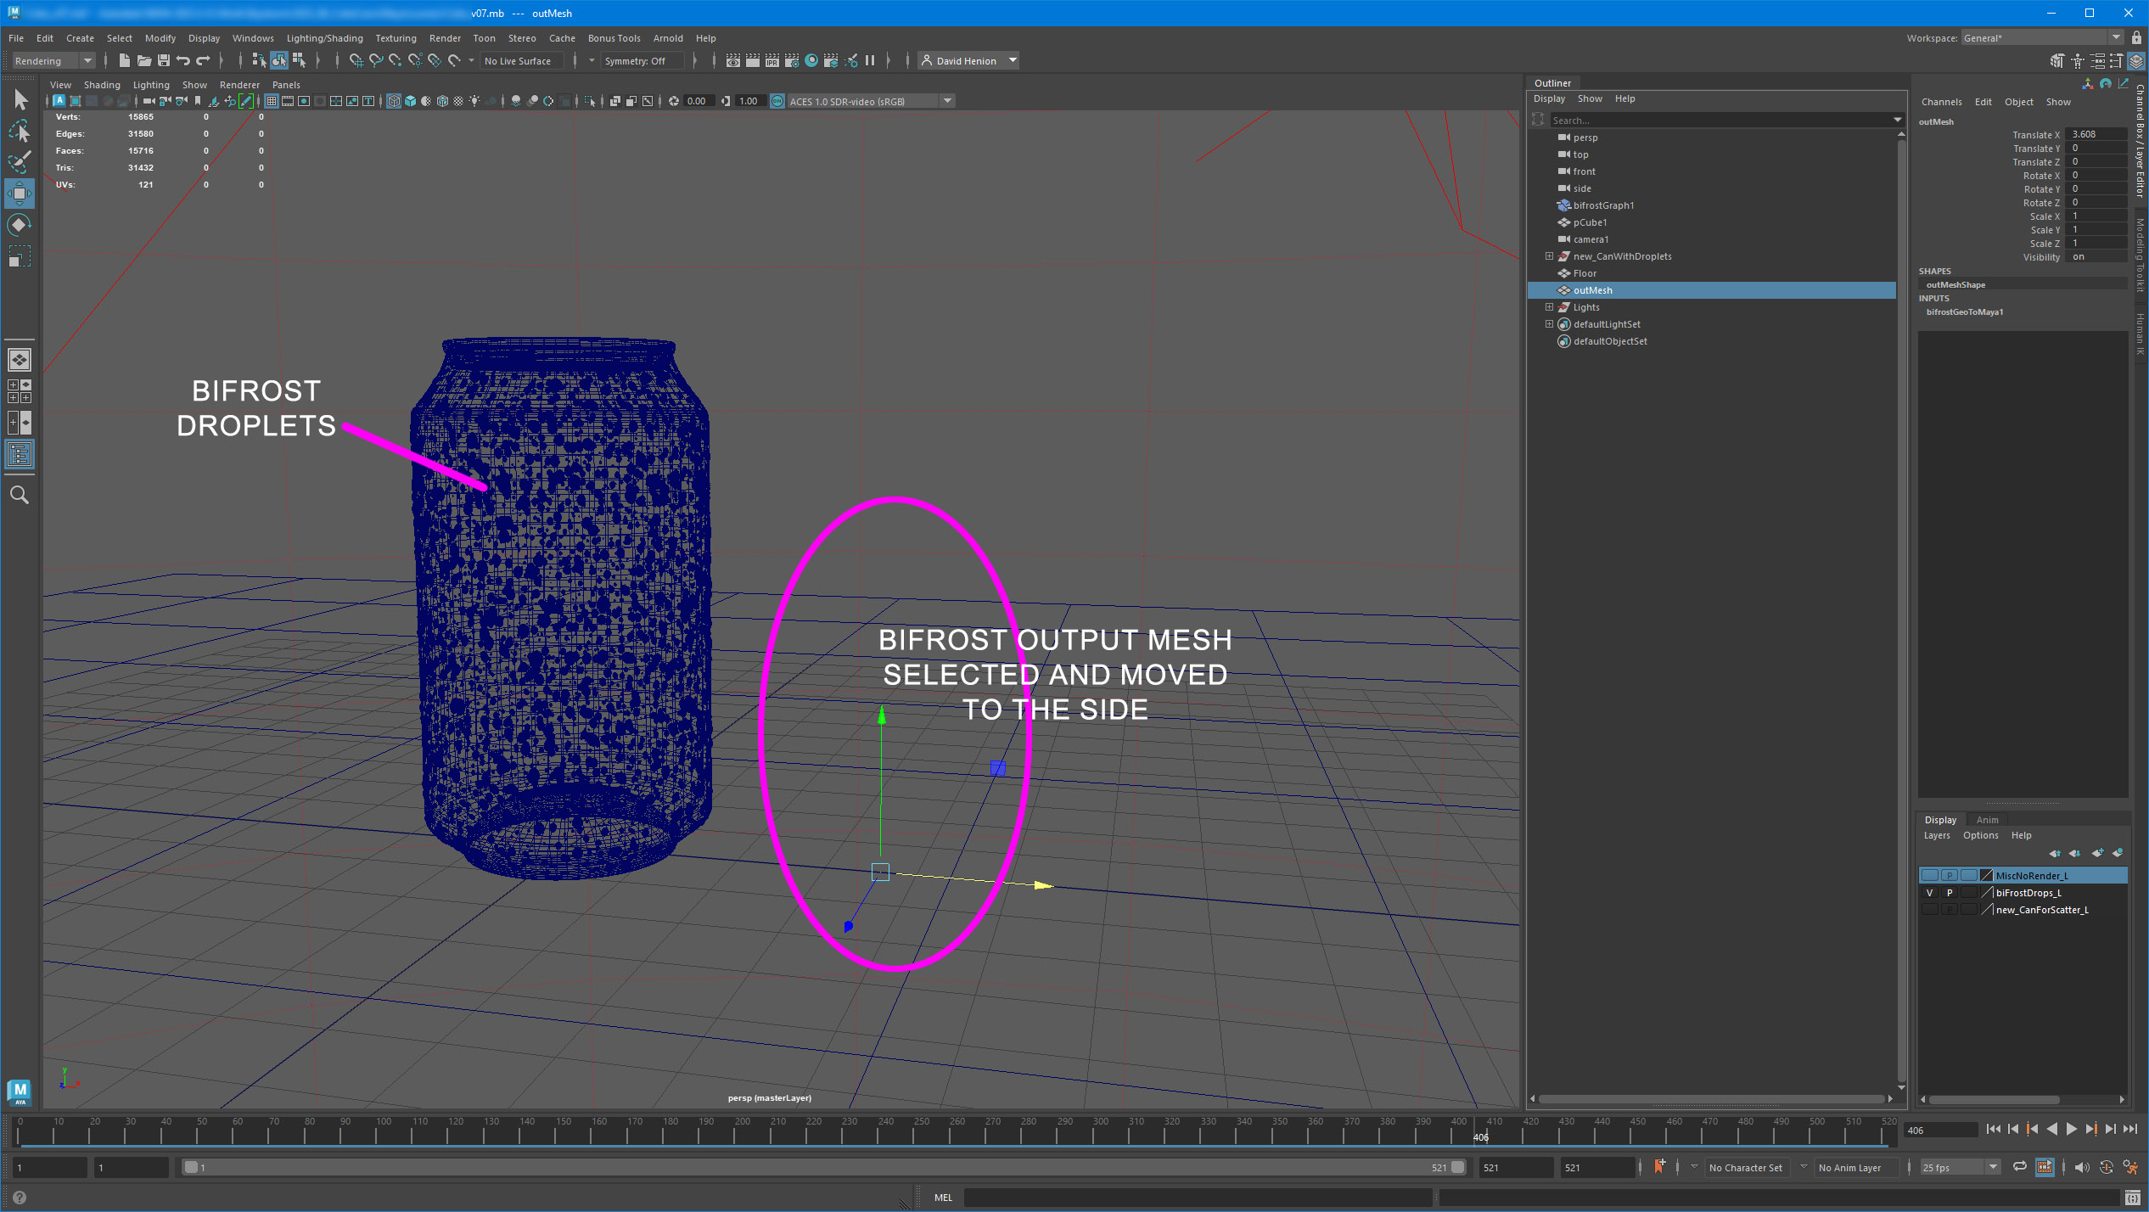This screenshot has width=2149, height=1212.
Task: Expand new_CanWithDroplets in the Outliner
Action: [x=1548, y=255]
